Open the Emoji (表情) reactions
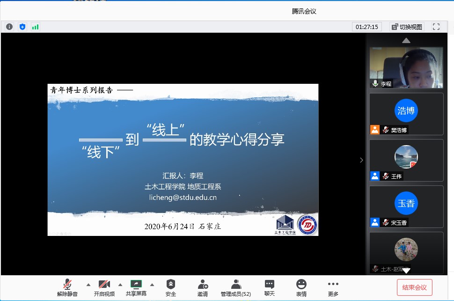This screenshot has width=454, height=301. coord(301,287)
